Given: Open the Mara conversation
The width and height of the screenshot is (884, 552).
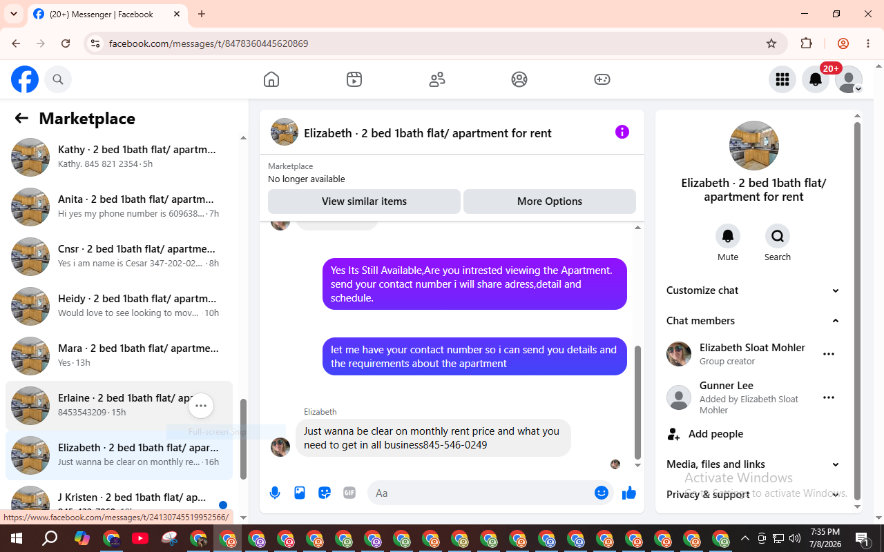Looking at the screenshot, I should [x=119, y=356].
